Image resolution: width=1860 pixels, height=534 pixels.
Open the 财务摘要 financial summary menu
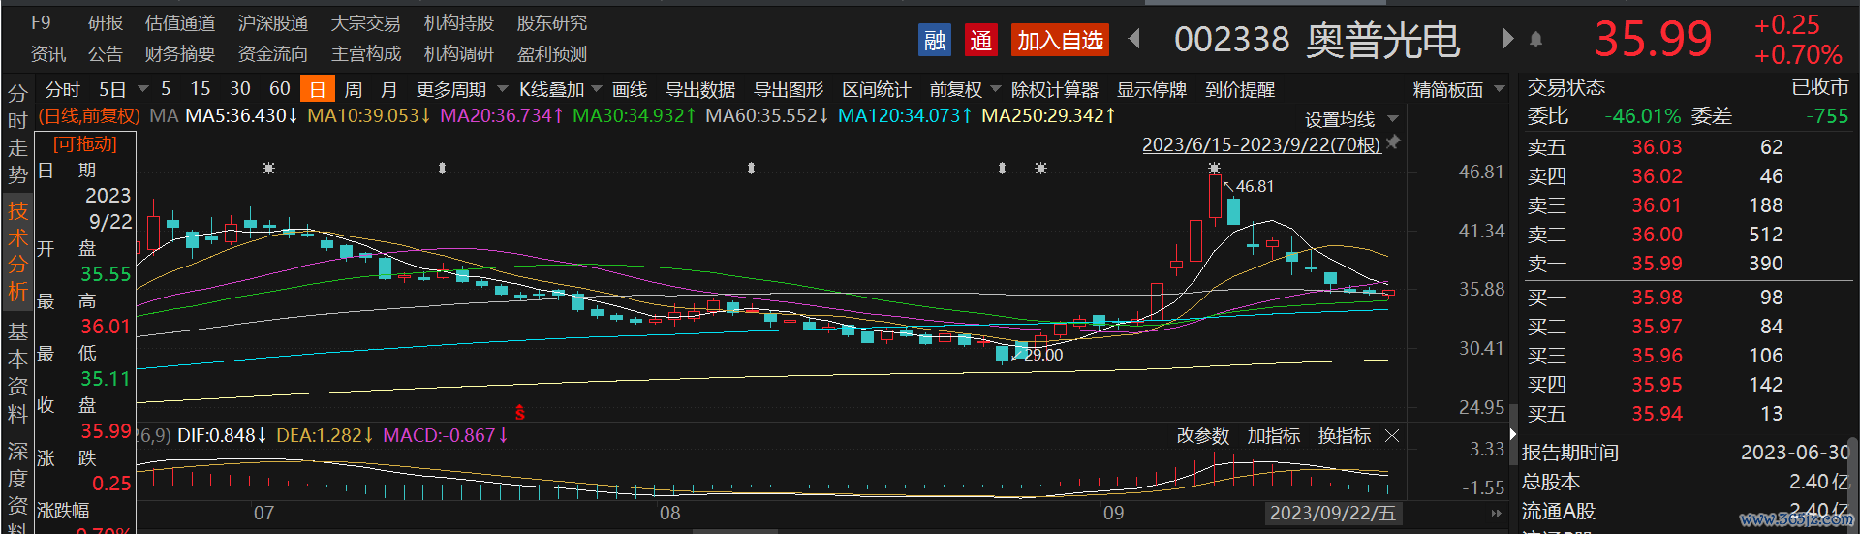point(180,53)
